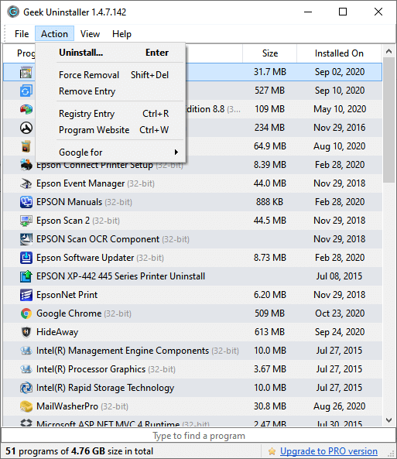Click the Oct 23, 2020 date cell

coord(340,313)
